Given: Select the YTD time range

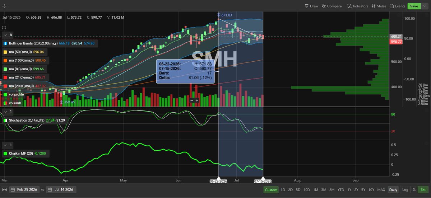Looking at the screenshot, I should pos(341,190).
